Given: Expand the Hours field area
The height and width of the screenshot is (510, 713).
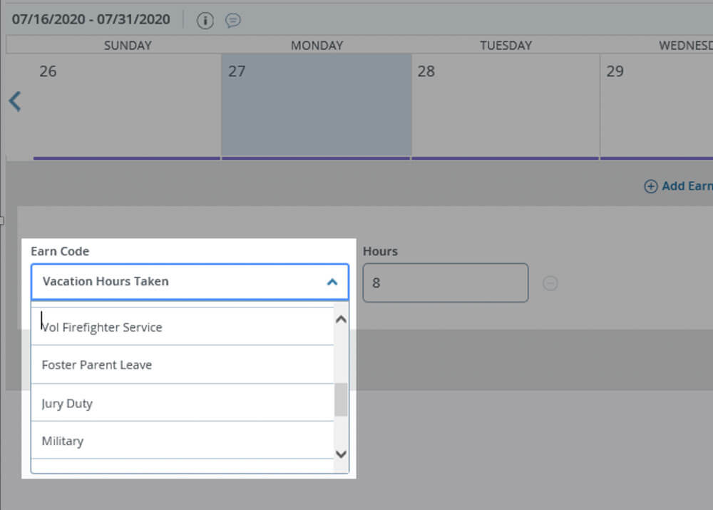Looking at the screenshot, I should click(445, 282).
